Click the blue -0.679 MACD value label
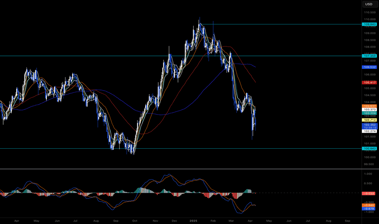 pyautogui.click(x=368, y=209)
